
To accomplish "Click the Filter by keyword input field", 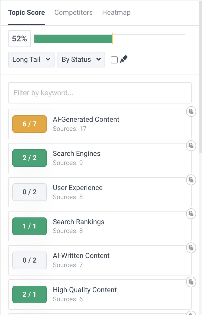I will tap(100, 93).
